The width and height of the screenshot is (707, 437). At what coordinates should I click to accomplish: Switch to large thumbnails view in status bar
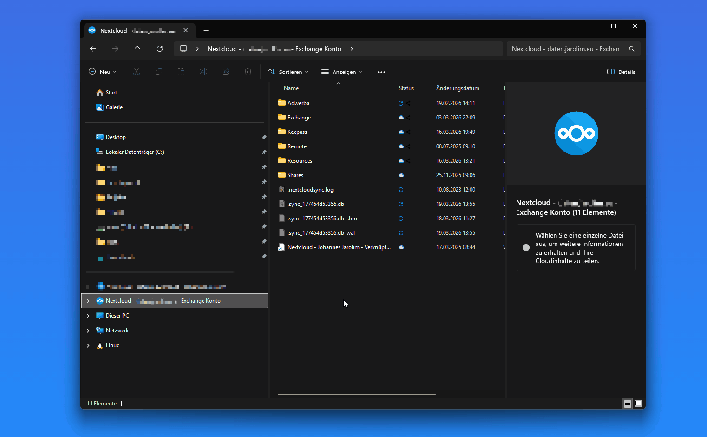(x=638, y=404)
